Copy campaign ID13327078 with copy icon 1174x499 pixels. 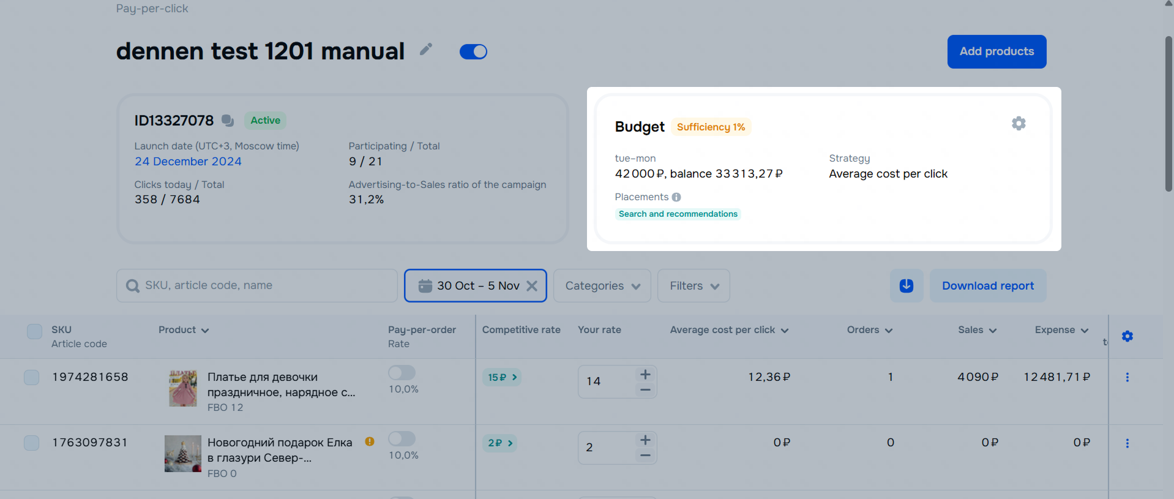(x=228, y=121)
